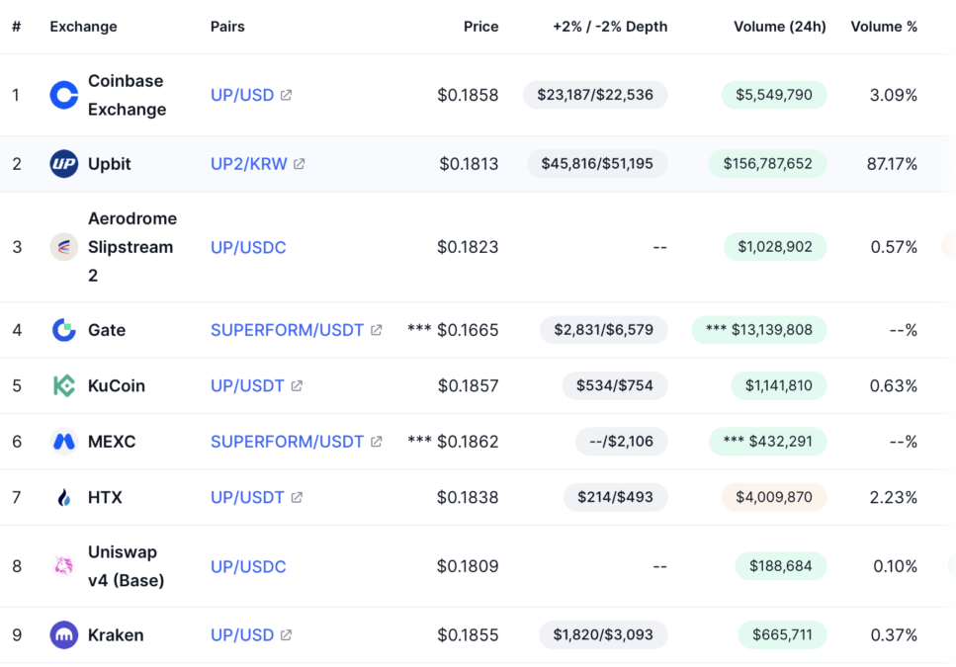
Task: Sort by +2% / -2% Depth header
Action: (x=610, y=27)
